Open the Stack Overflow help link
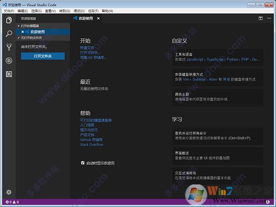This screenshot has width=276, height=207. coord(92,144)
